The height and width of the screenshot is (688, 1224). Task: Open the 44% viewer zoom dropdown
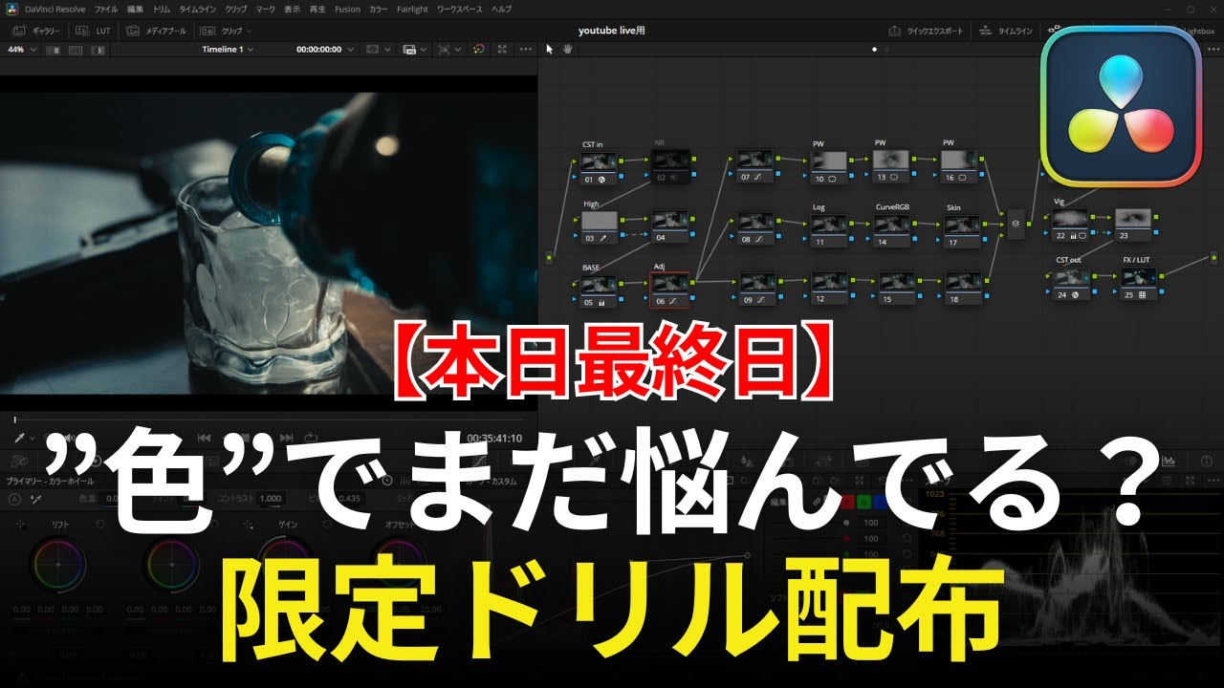22,49
